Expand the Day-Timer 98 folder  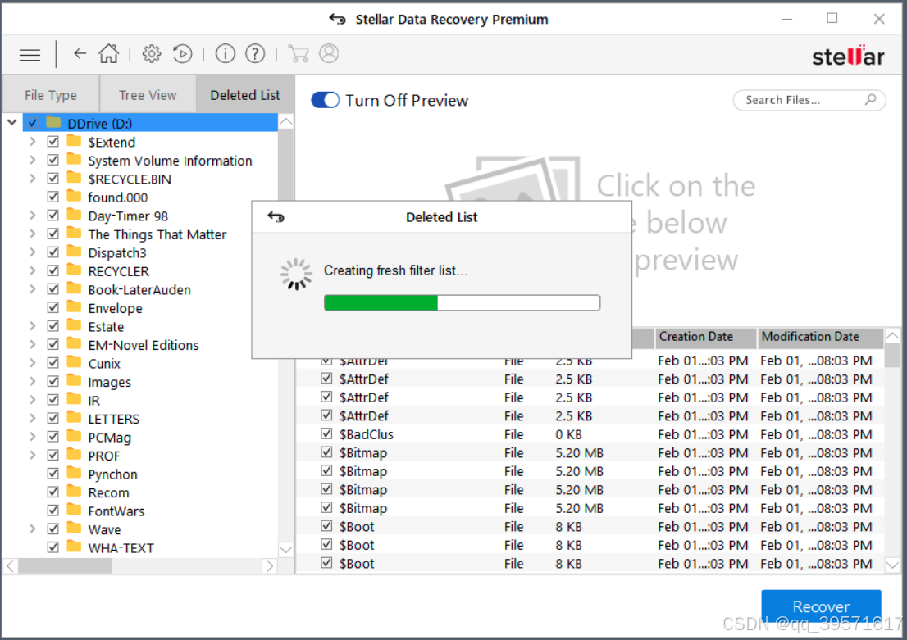point(33,216)
